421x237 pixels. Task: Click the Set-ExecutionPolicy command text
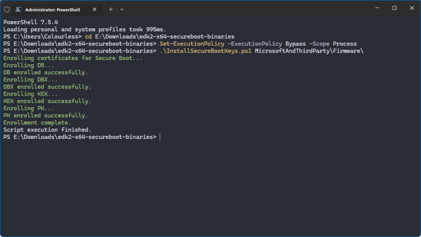pos(192,44)
